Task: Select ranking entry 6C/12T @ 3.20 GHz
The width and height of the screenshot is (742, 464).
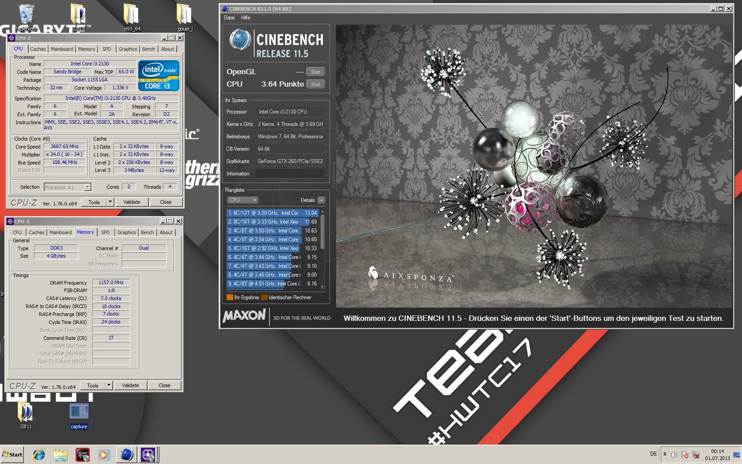Action: tap(273, 213)
